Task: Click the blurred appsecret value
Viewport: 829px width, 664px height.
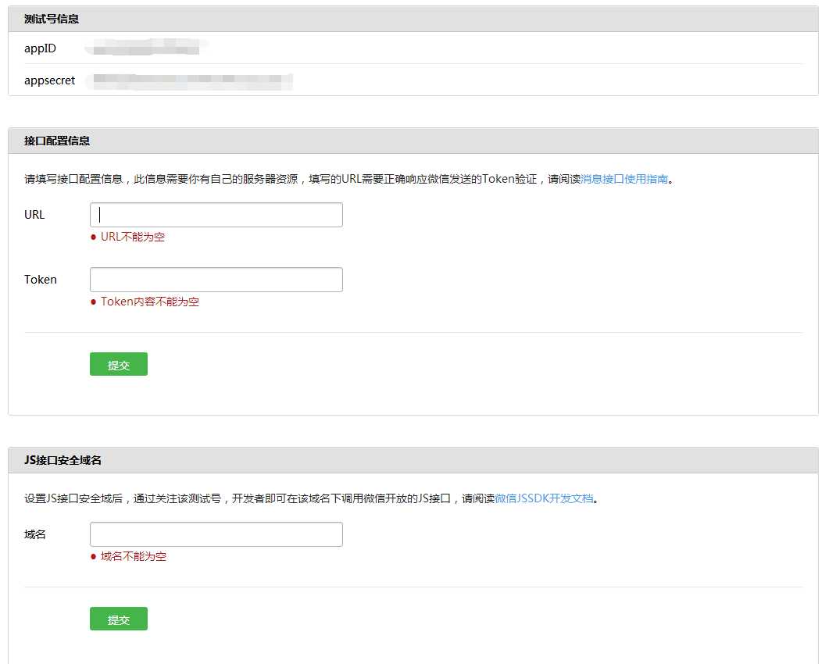Action: coord(190,80)
